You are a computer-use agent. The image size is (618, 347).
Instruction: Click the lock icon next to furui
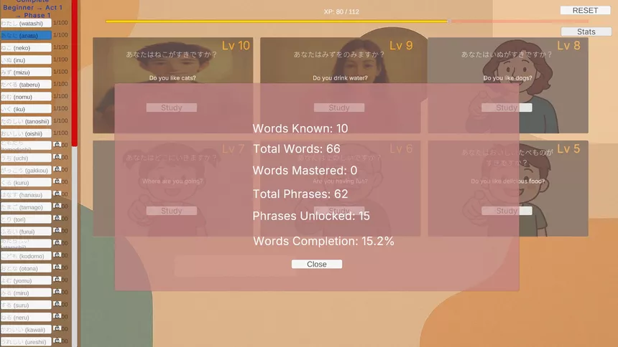tap(57, 229)
